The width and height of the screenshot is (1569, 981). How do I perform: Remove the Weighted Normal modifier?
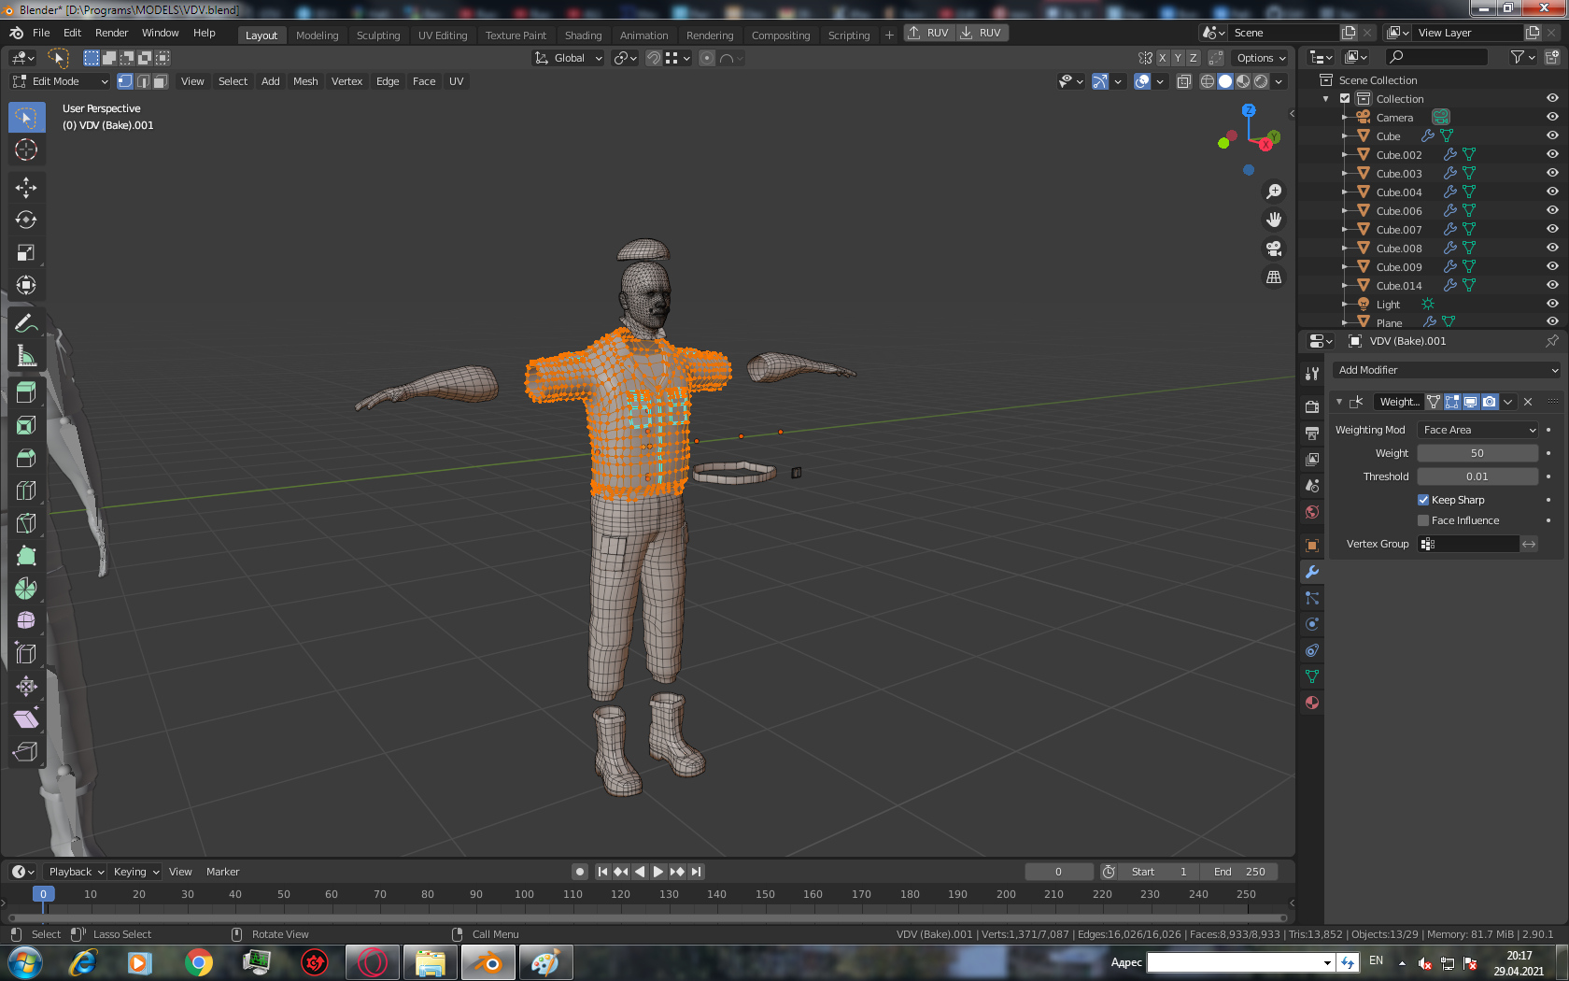tap(1528, 402)
